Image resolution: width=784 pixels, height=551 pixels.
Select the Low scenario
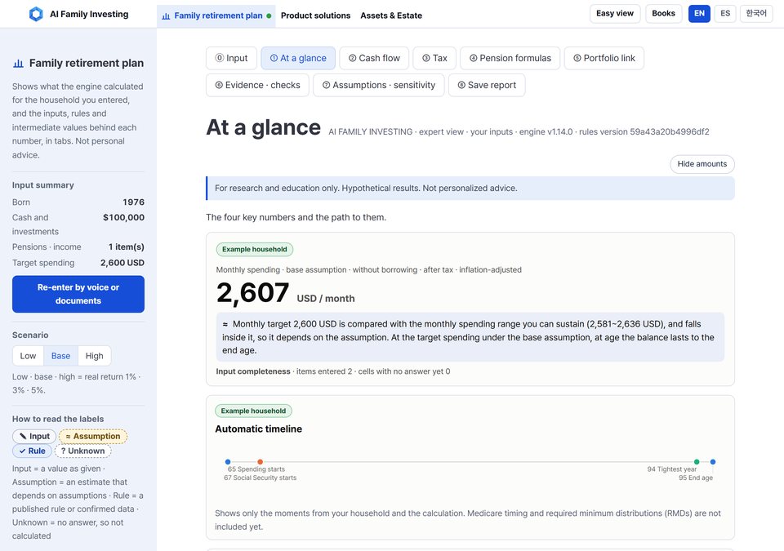coord(28,356)
